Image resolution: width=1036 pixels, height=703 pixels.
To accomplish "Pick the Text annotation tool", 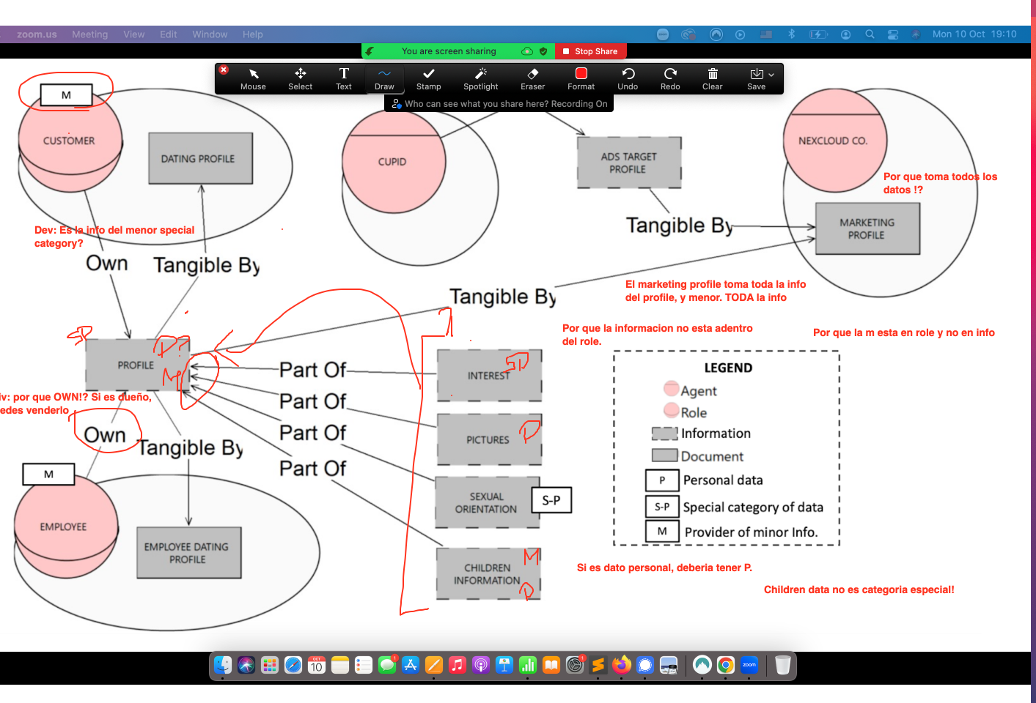I will (x=343, y=78).
